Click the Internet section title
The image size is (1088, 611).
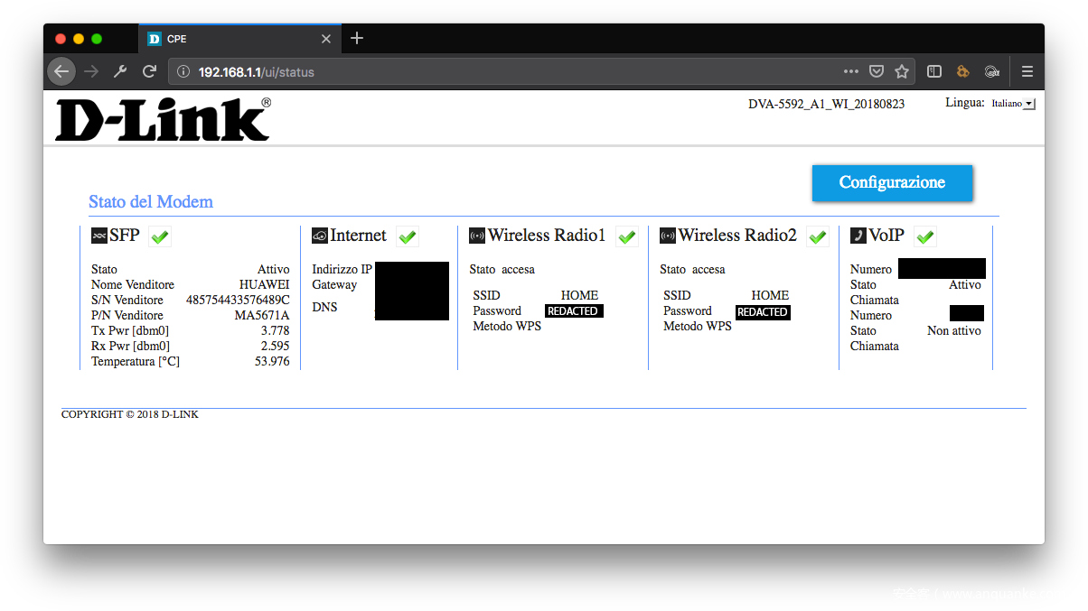pyautogui.click(x=358, y=236)
